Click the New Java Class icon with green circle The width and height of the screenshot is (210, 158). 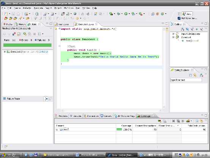click(163, 14)
